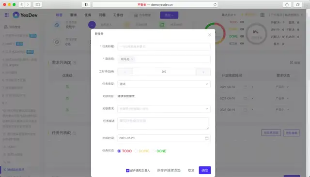Click the second outlined button right of 任务列表

[x=292, y=133]
